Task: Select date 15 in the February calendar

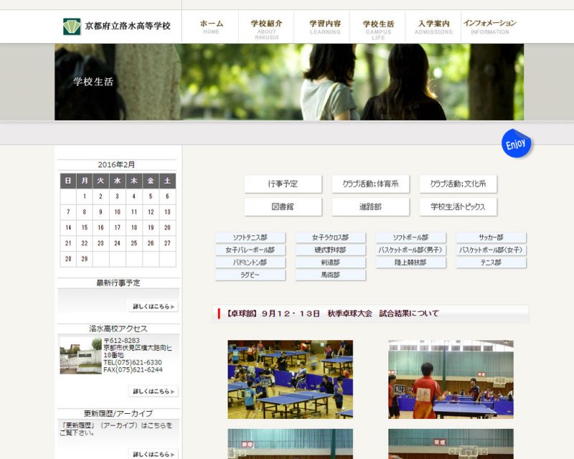Action: pyautogui.click(x=85, y=227)
